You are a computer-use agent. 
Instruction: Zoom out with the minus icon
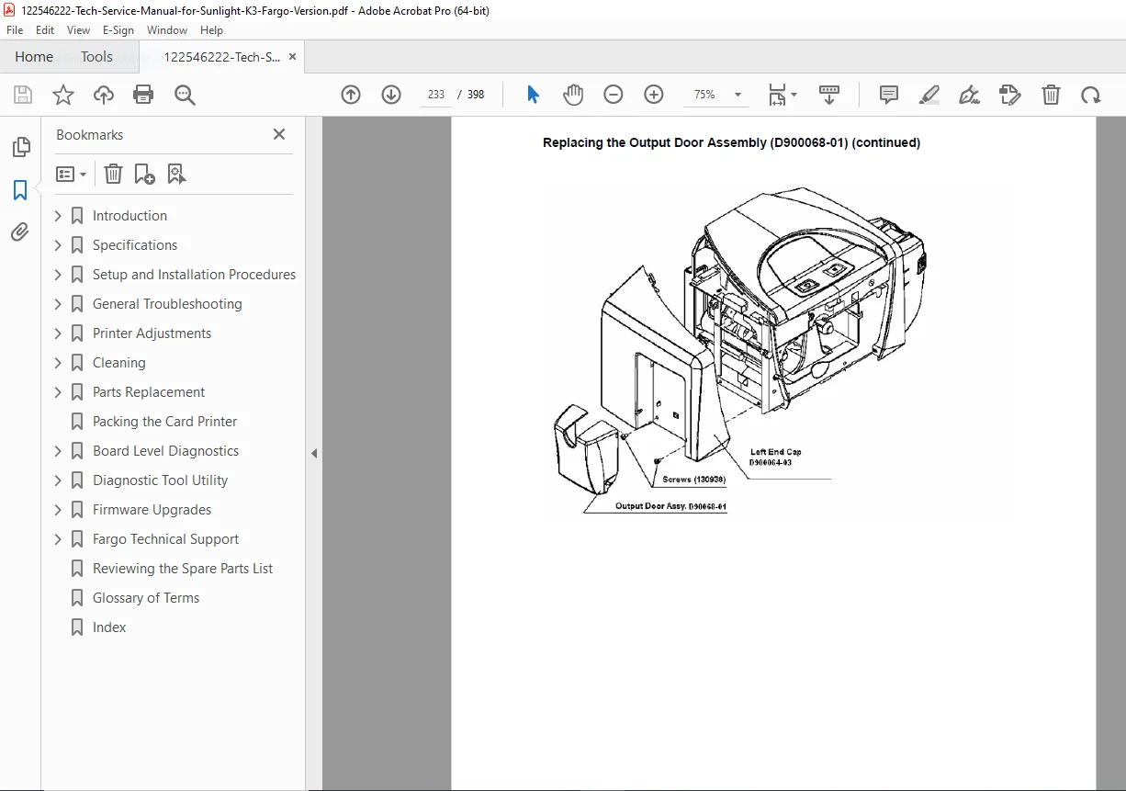(x=614, y=95)
